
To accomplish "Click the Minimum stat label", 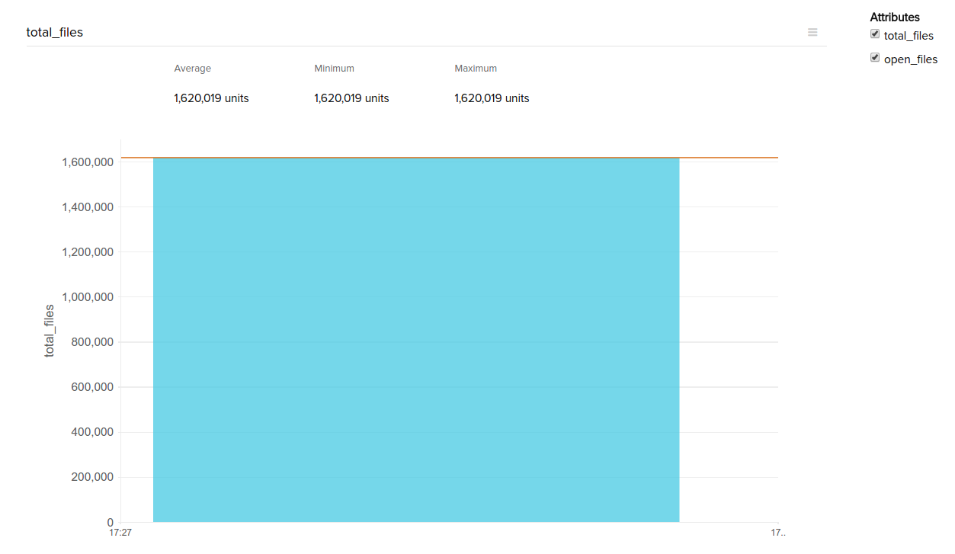I will coord(334,69).
